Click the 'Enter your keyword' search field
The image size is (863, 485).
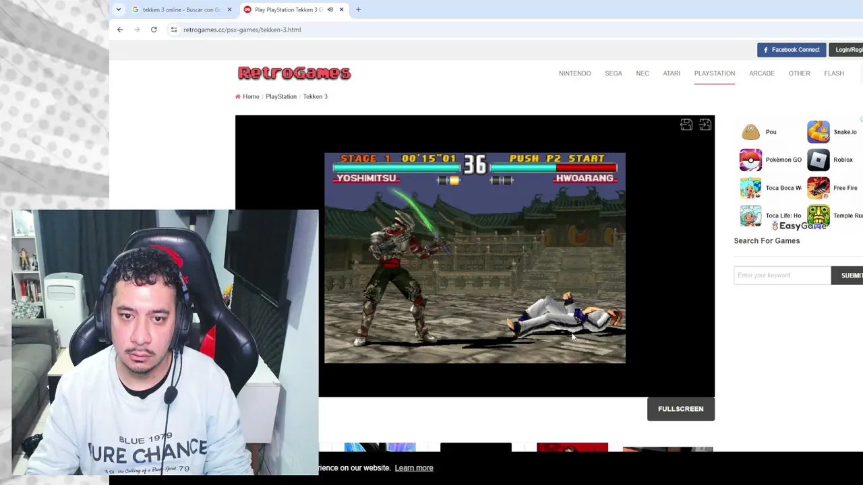[782, 275]
